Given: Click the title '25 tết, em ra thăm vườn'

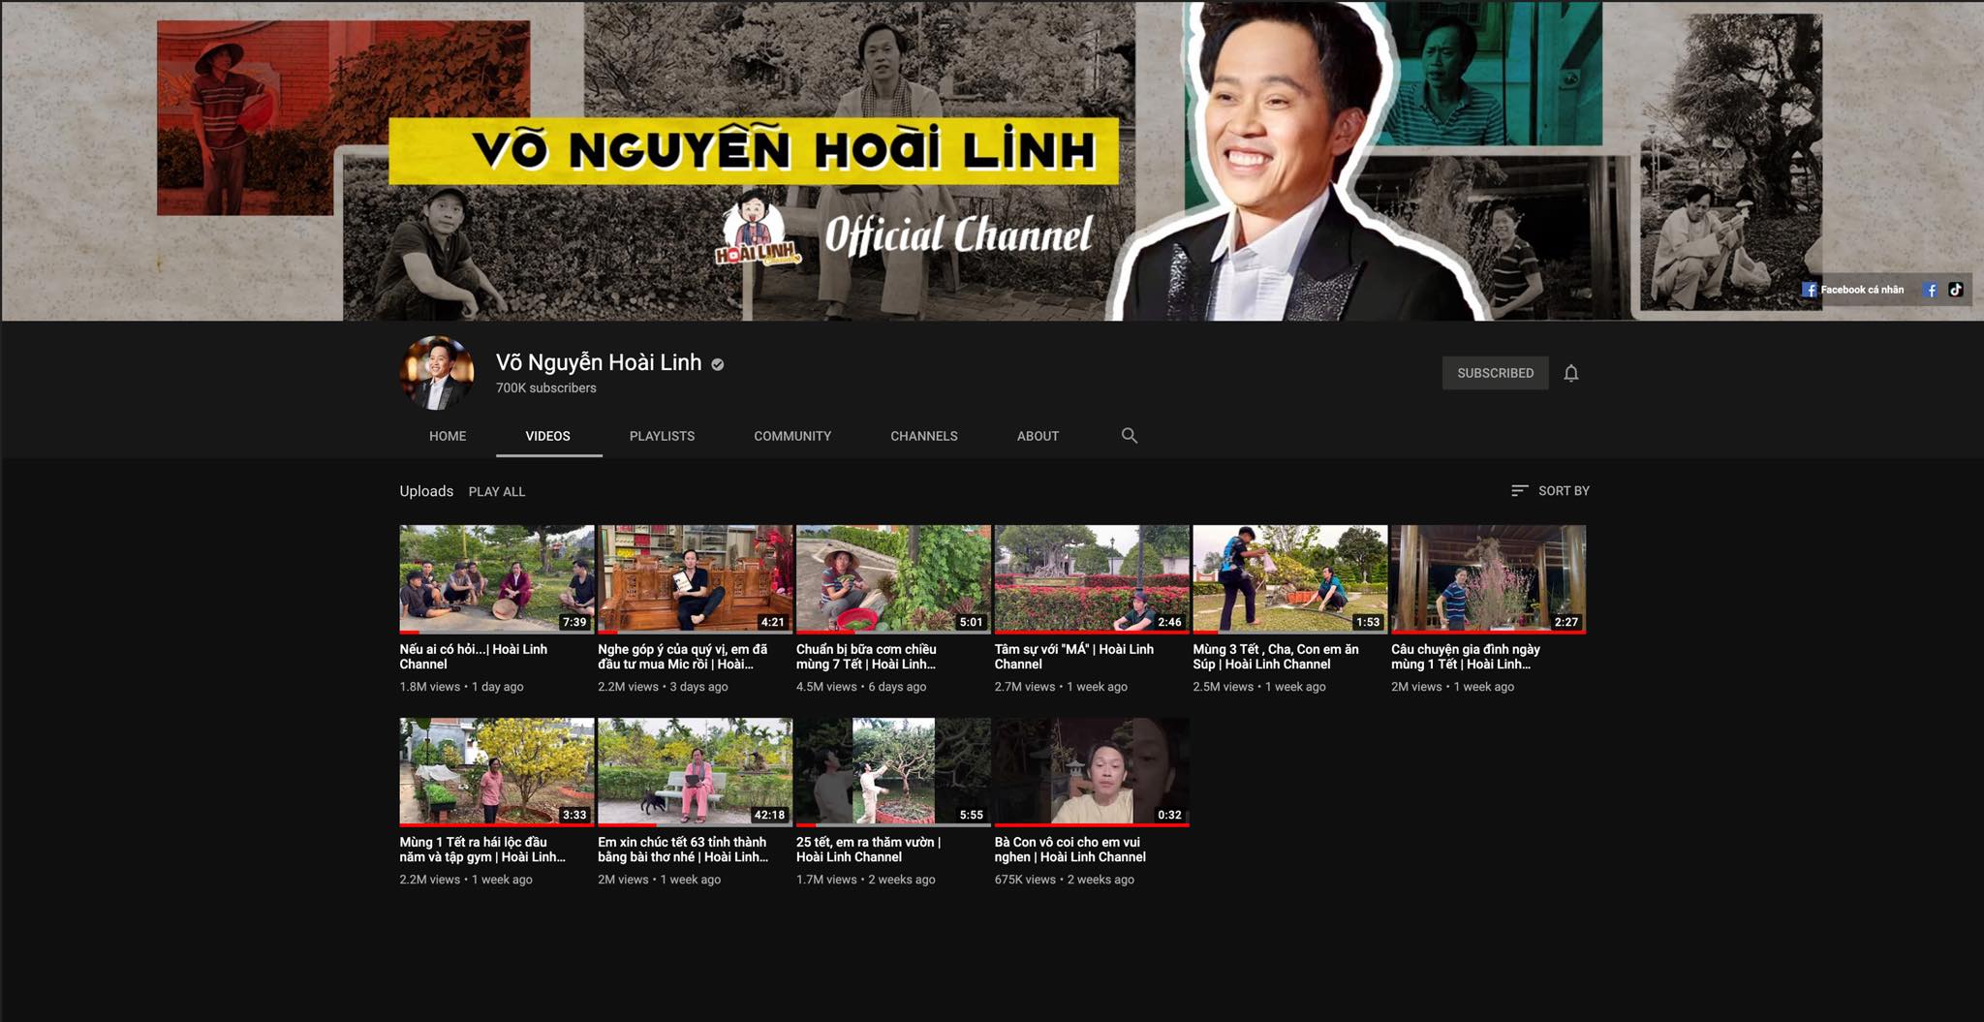Looking at the screenshot, I should click(869, 850).
